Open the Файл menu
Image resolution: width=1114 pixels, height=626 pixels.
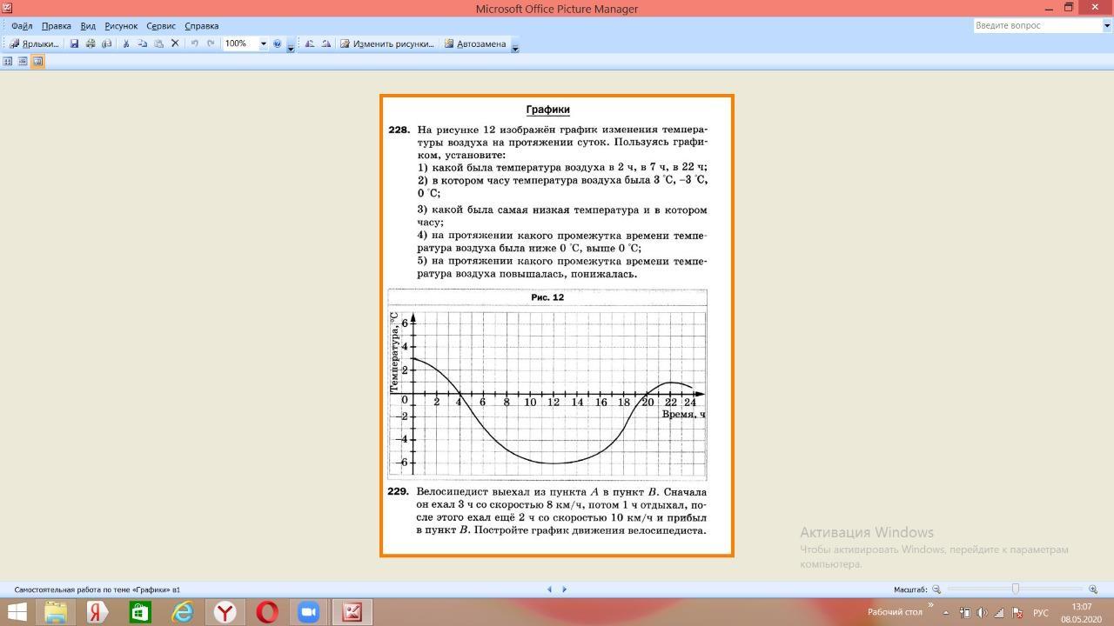(22, 26)
